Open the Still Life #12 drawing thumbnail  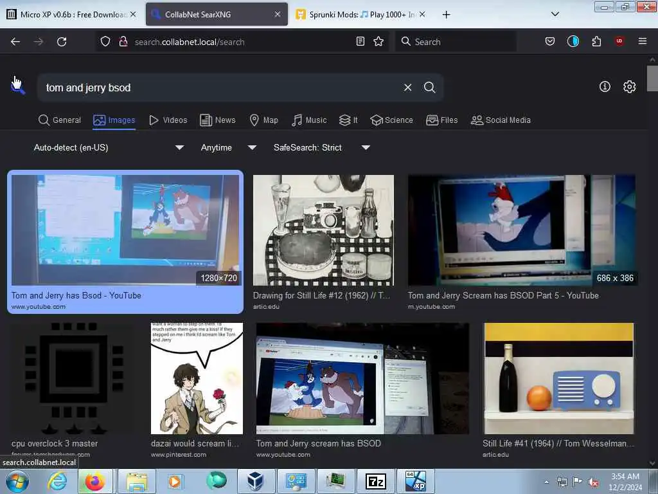pyautogui.click(x=323, y=230)
